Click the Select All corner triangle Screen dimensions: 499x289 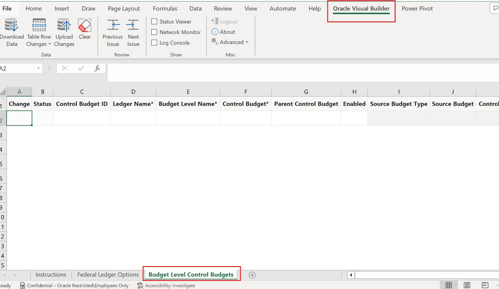pos(3,92)
